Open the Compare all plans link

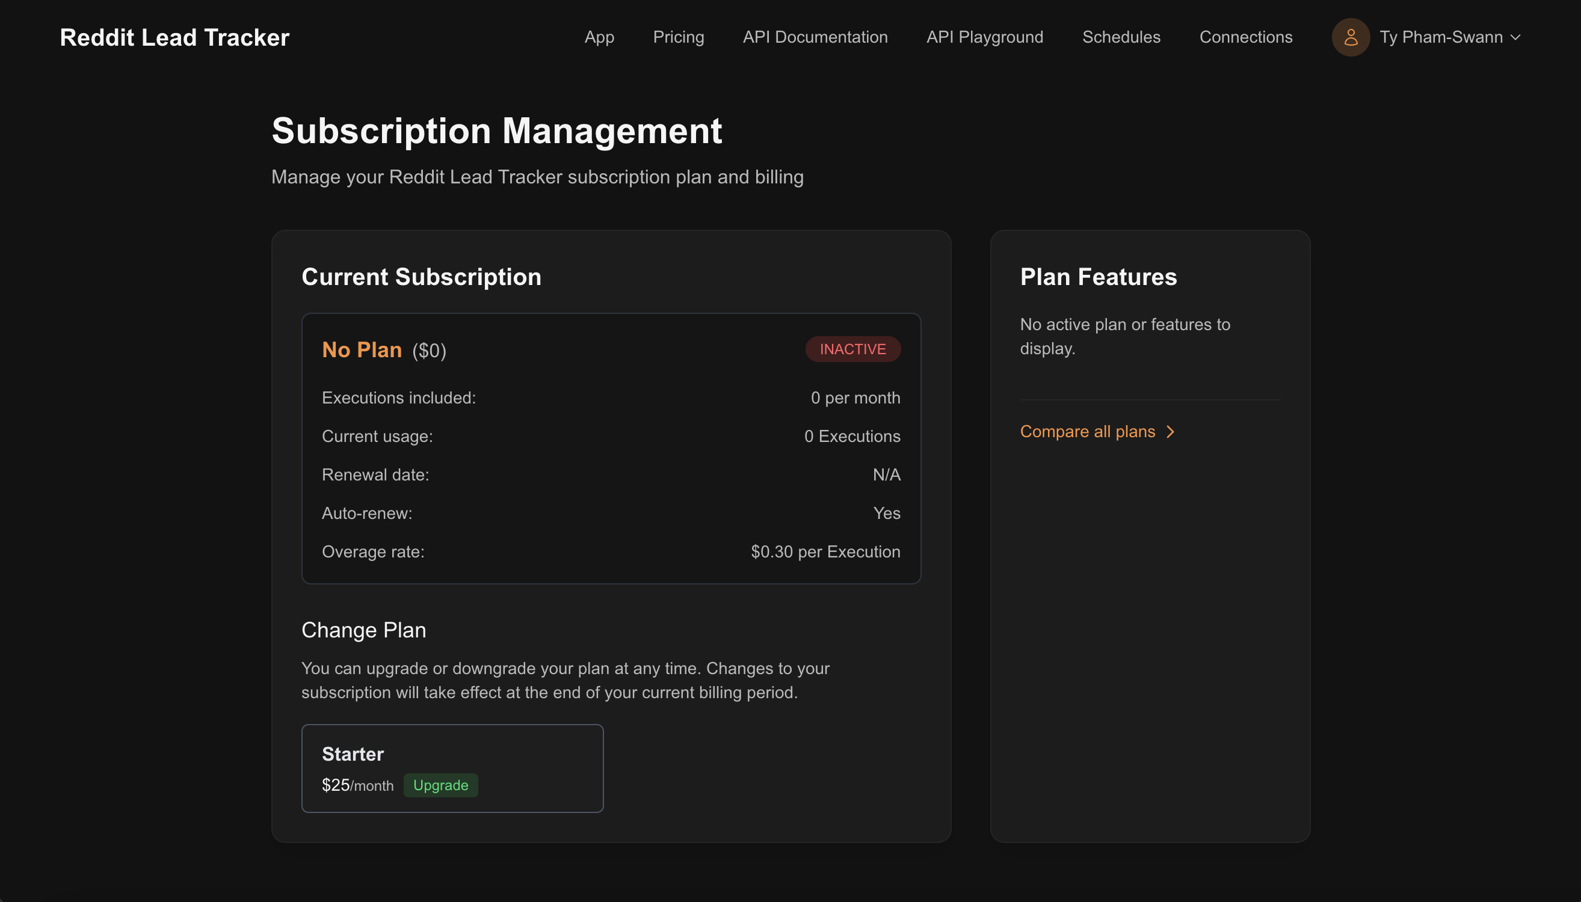(1087, 432)
